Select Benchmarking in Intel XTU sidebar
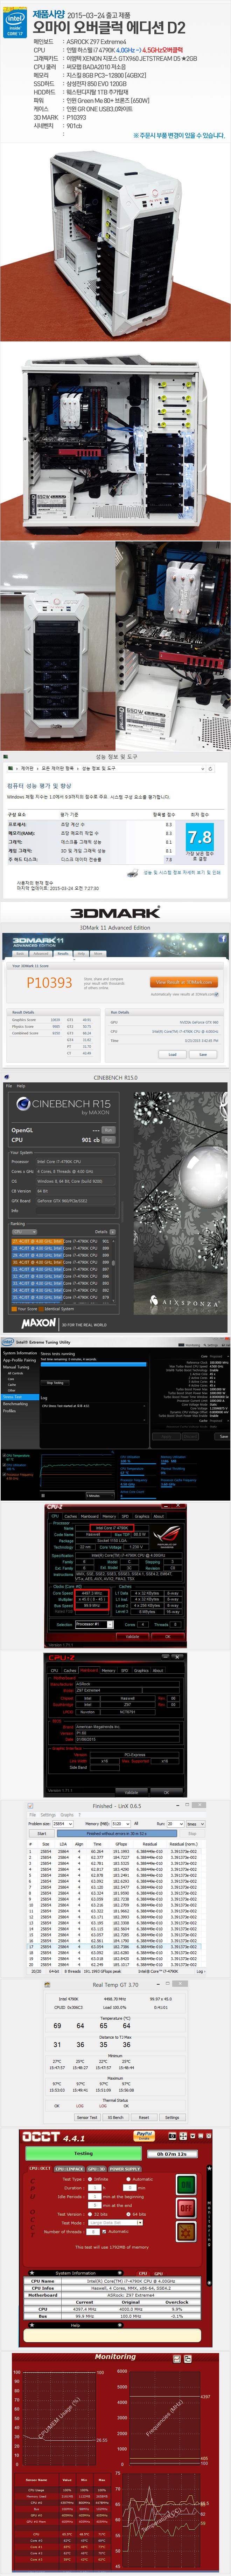Image resolution: width=231 pixels, height=2576 pixels. tap(15, 1404)
